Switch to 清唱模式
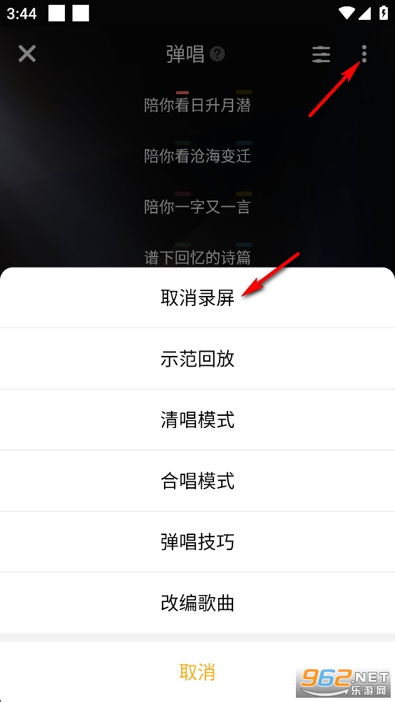The height and width of the screenshot is (702, 395). tap(197, 420)
